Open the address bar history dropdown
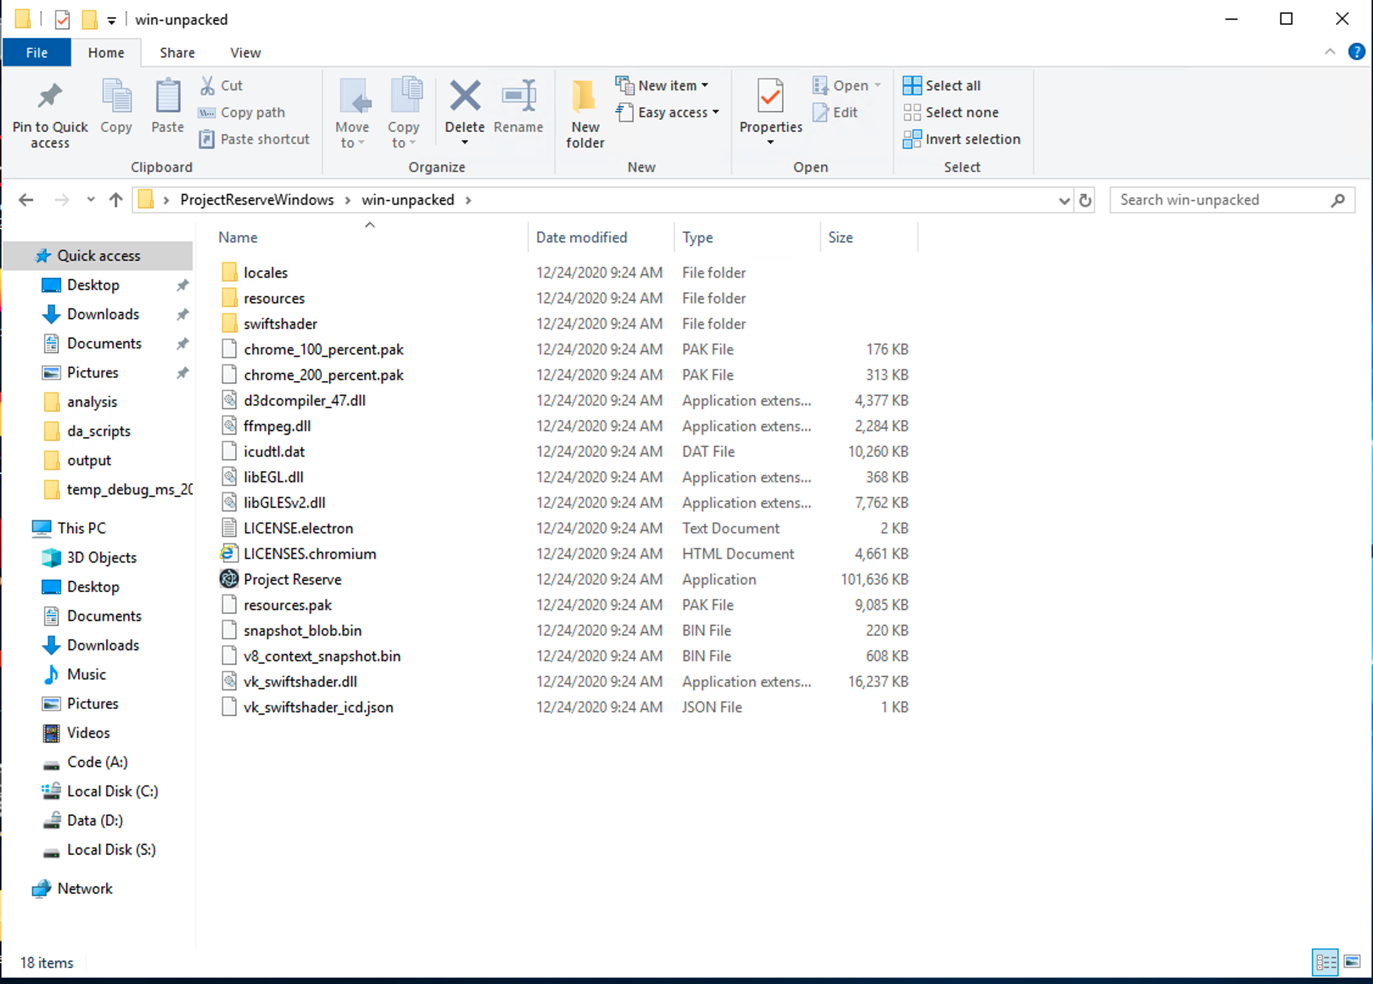 click(x=1064, y=200)
